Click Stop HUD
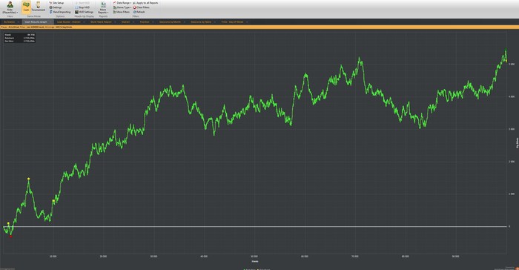 82,7
